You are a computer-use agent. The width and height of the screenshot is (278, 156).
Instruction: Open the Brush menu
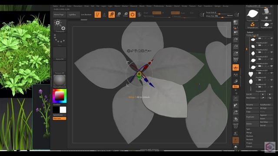pyautogui.click(x=62, y=6)
